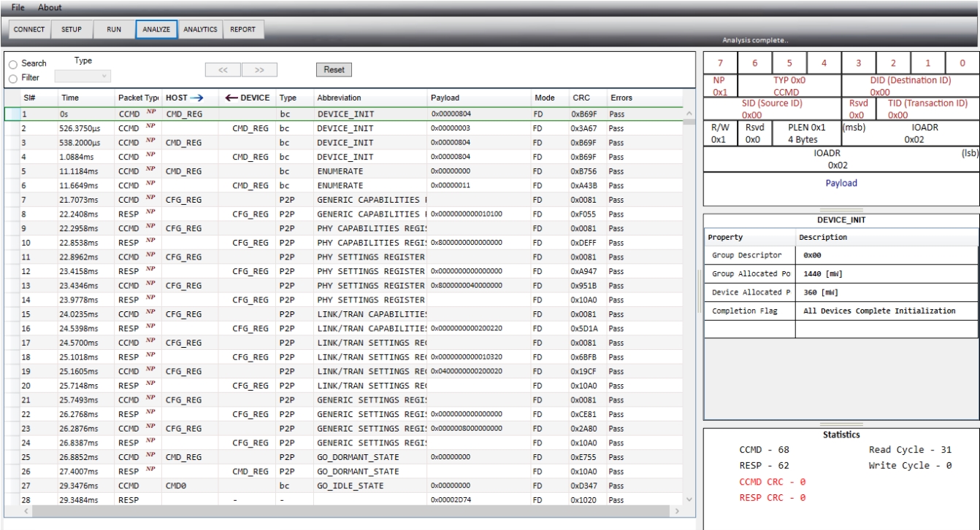
Task: Click the next result (>>) button
Action: click(258, 71)
